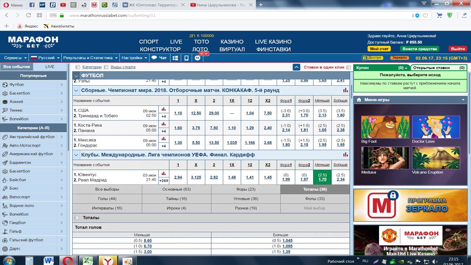Select the Форы (23) tab
The width and height of the screenshot is (471, 265).
coord(246,189)
